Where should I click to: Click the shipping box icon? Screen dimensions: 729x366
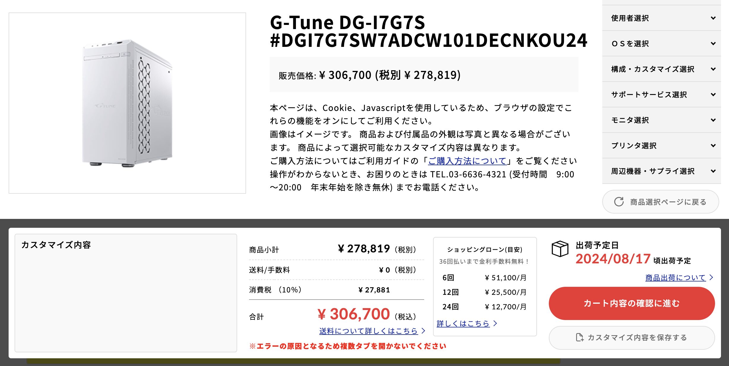tap(560, 249)
